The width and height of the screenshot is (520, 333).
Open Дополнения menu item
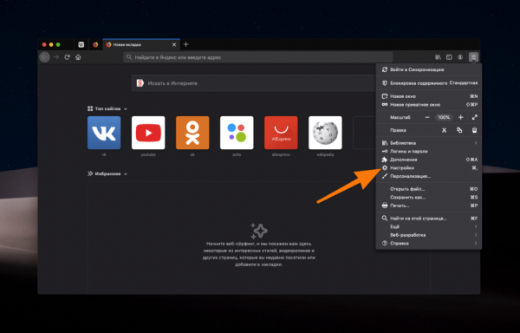[x=428, y=160]
